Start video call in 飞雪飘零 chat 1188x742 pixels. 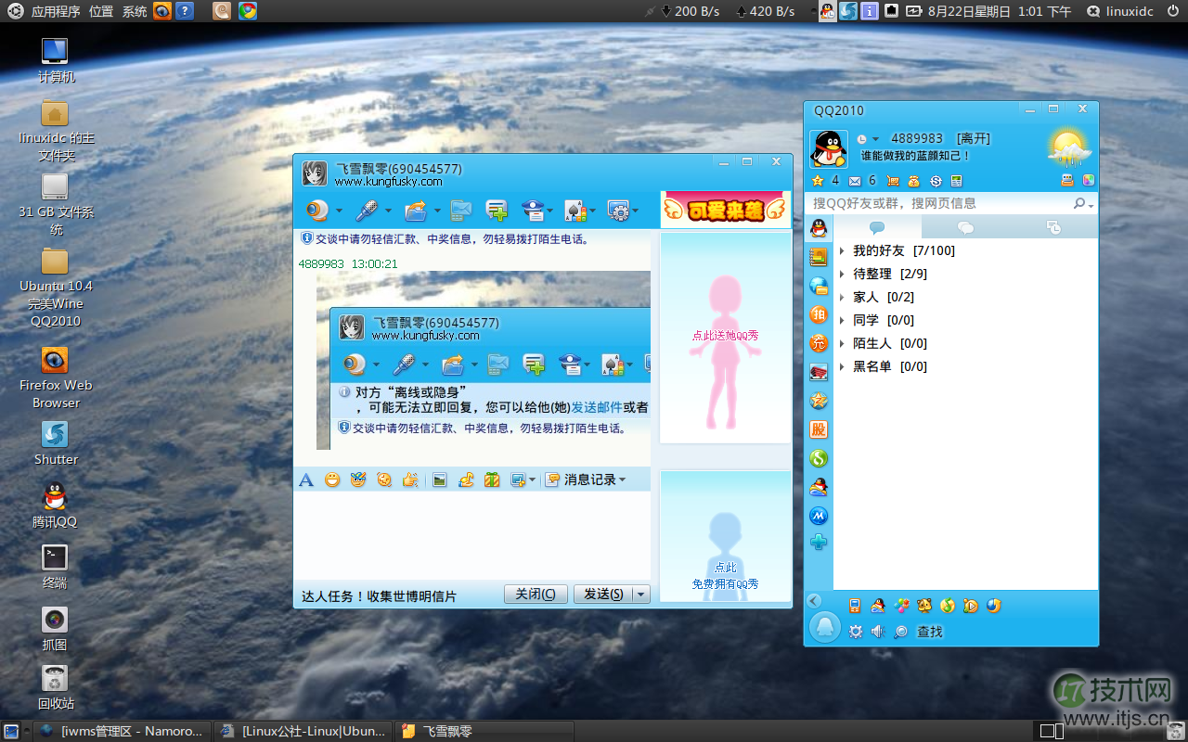[x=317, y=211]
